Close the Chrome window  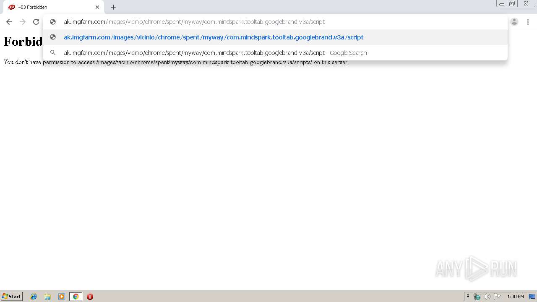pyautogui.click(x=526, y=4)
